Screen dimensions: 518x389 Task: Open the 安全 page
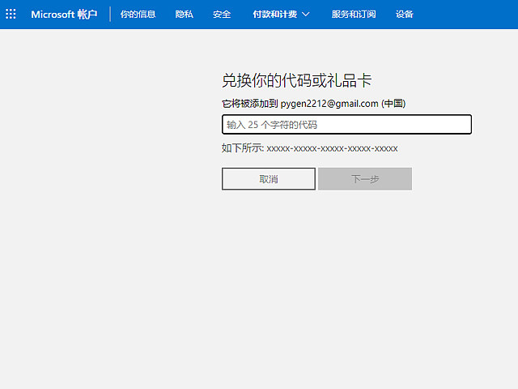click(222, 15)
